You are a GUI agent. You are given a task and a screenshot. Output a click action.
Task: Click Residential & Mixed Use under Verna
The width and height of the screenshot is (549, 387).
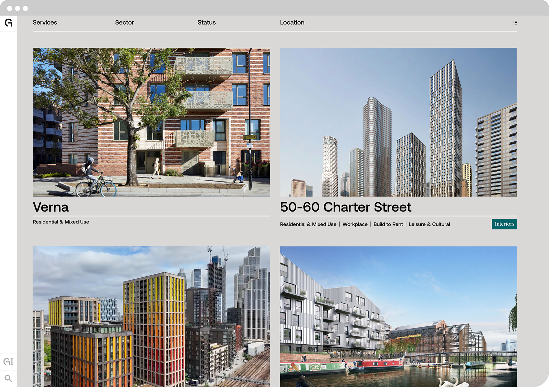point(61,222)
